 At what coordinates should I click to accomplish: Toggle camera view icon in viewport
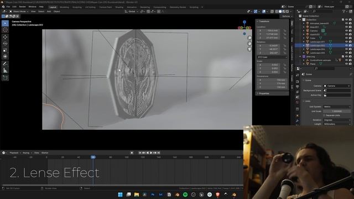click(249, 49)
